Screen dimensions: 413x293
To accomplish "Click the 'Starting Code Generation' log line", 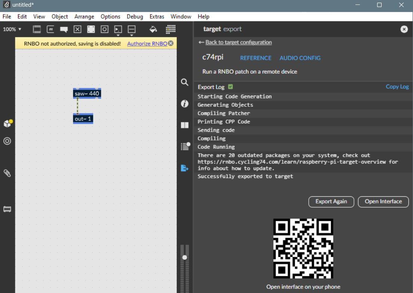I will [235, 97].
